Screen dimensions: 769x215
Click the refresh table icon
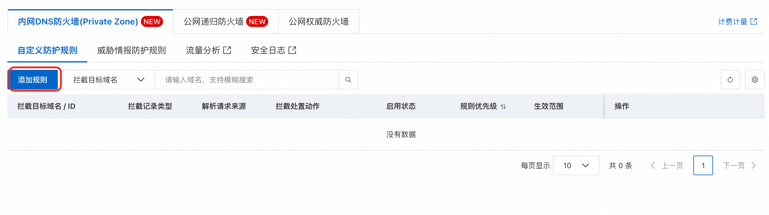coord(730,80)
